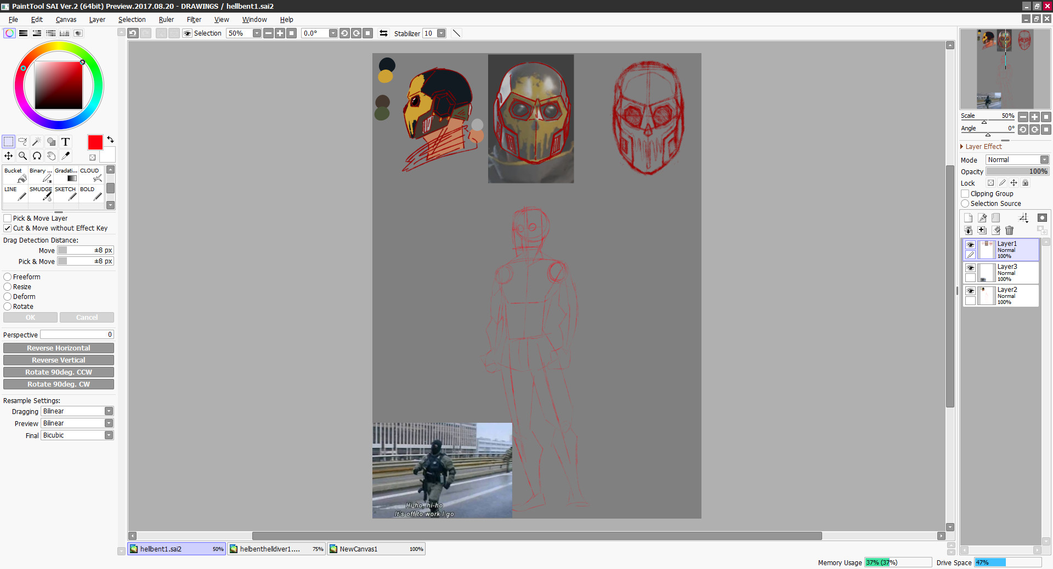The height and width of the screenshot is (569, 1053).
Task: Expand the Layer Effect section
Action: click(962, 147)
